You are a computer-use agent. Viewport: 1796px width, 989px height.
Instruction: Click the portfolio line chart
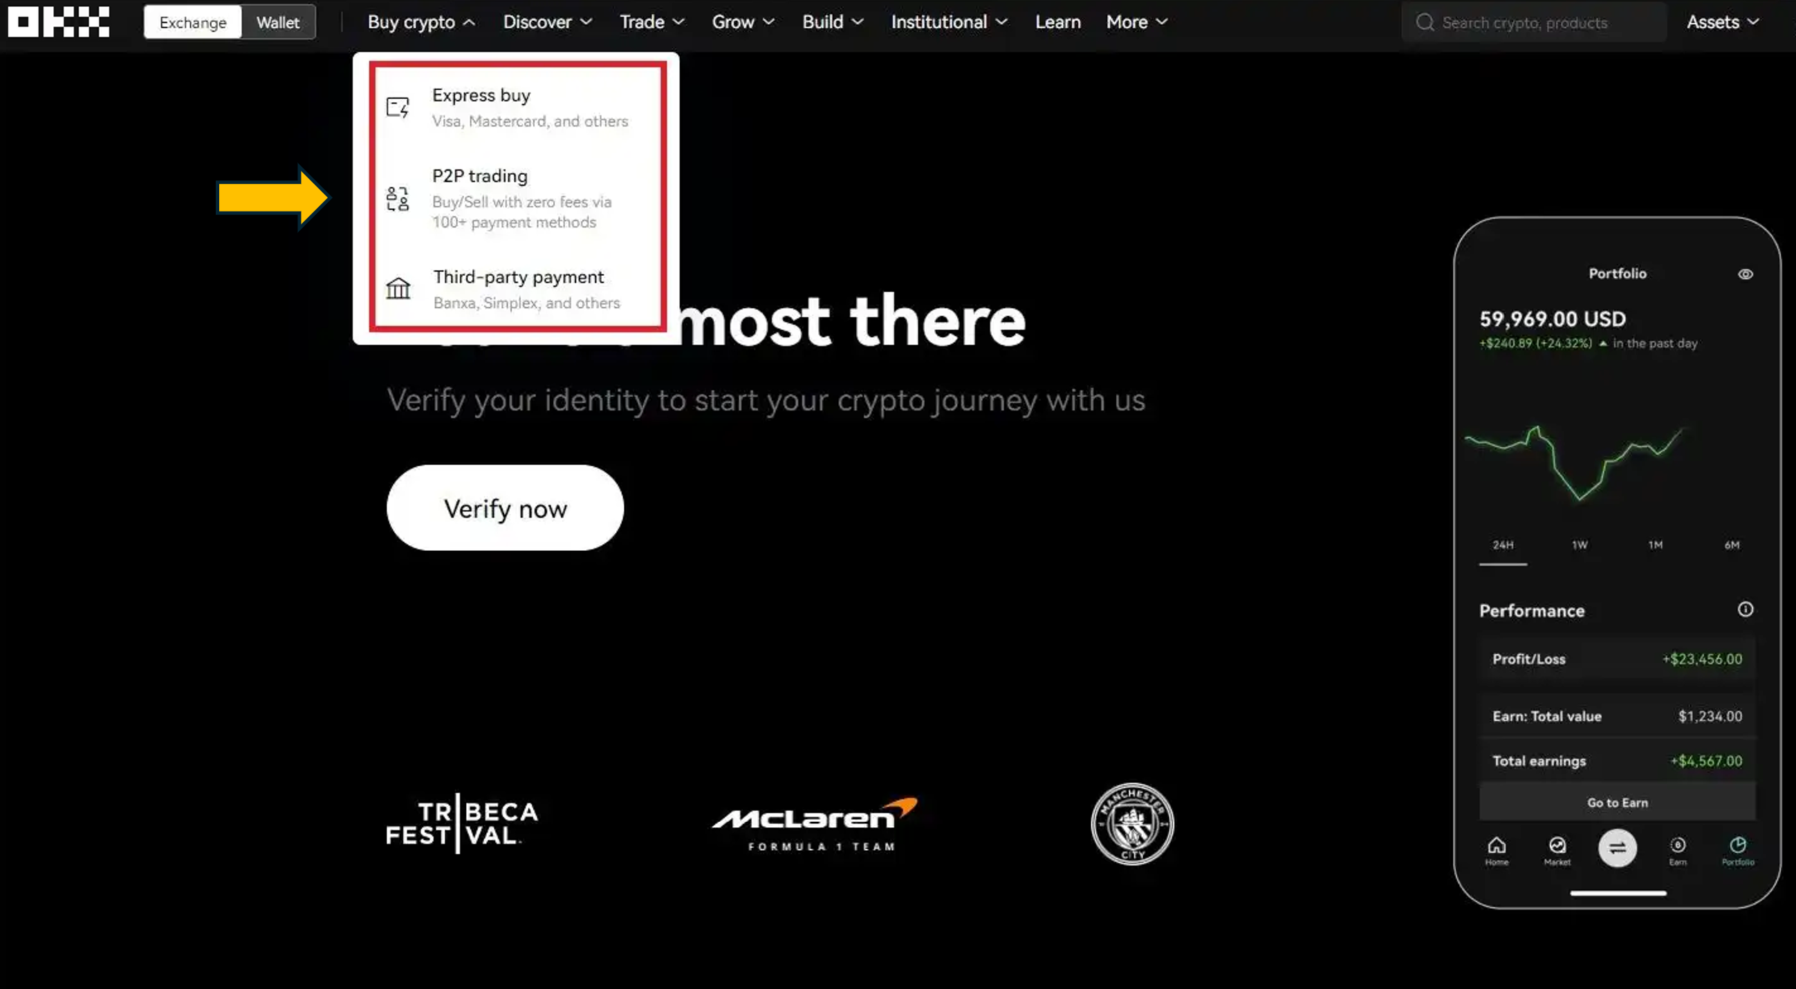pyautogui.click(x=1574, y=462)
